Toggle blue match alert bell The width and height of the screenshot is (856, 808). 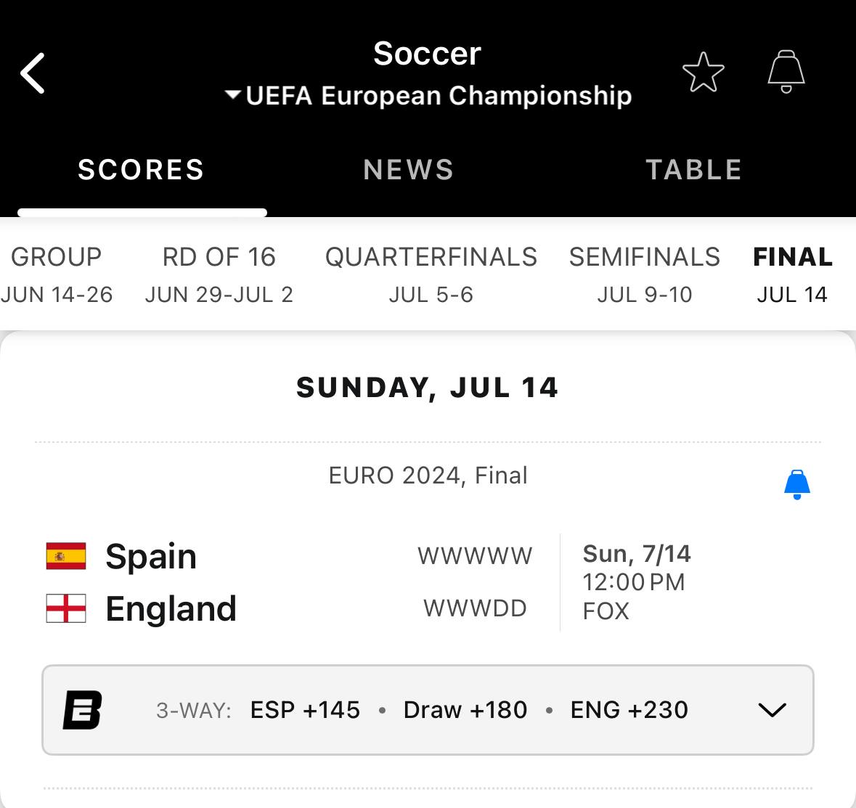(x=797, y=484)
